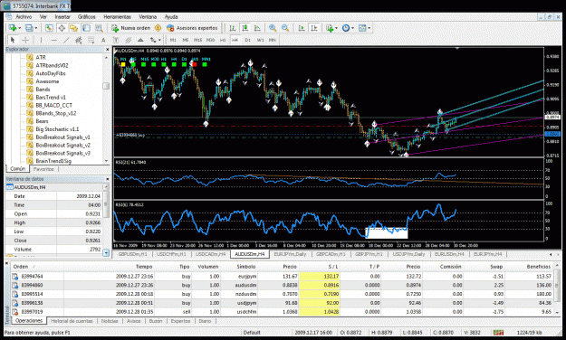This screenshot has height=340, width=566.
Task: Open a new chart window
Action: coord(13,28)
